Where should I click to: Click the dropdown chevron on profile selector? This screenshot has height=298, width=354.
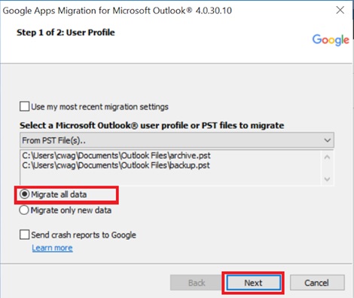327,140
